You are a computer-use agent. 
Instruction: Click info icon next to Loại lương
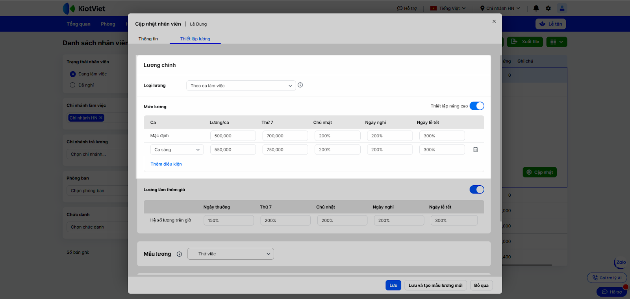[x=300, y=85]
